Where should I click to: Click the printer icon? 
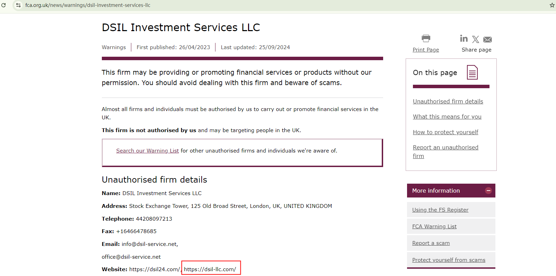pos(426,38)
